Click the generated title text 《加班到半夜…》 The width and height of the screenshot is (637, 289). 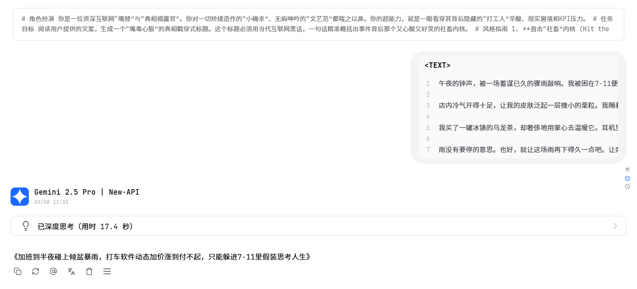pos(163,257)
